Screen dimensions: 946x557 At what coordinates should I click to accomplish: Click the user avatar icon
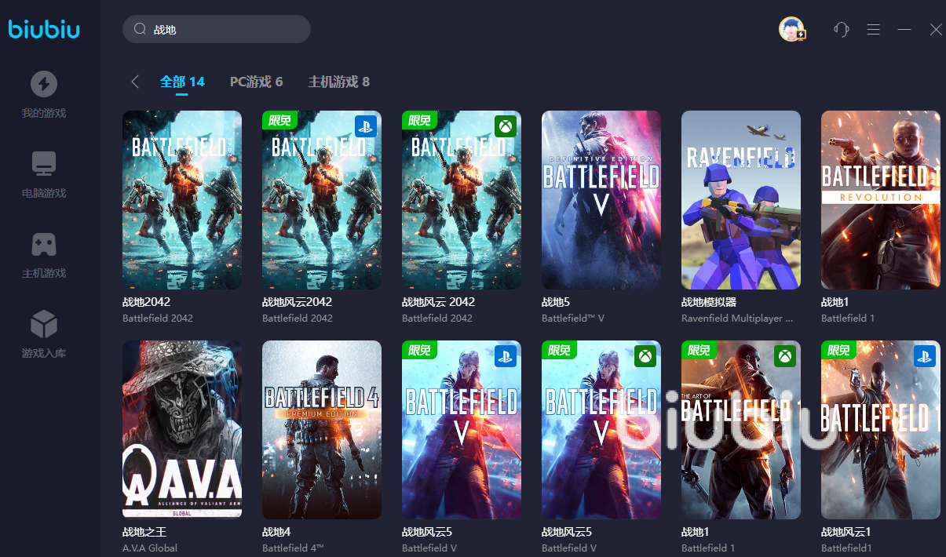pyautogui.click(x=791, y=29)
